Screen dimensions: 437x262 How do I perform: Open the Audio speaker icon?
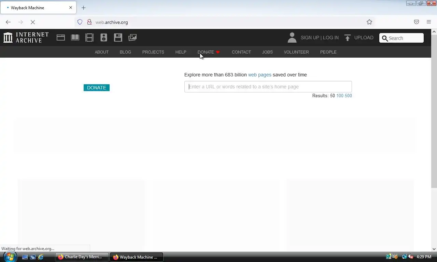104,38
